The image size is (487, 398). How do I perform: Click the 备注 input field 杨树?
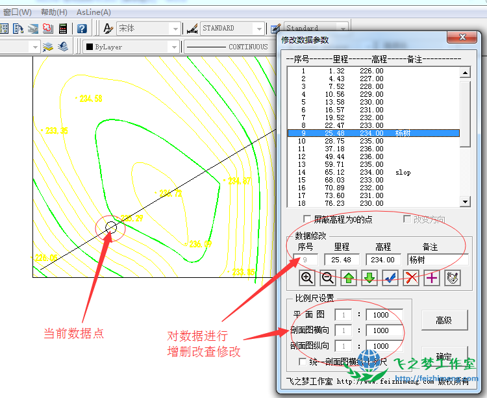(438, 260)
